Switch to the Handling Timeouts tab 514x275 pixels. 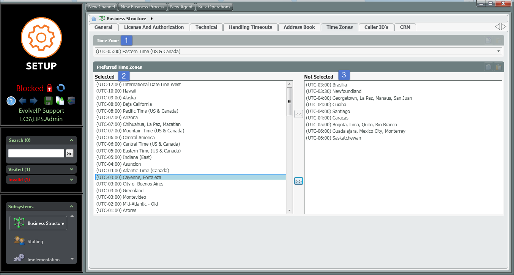[250, 27]
